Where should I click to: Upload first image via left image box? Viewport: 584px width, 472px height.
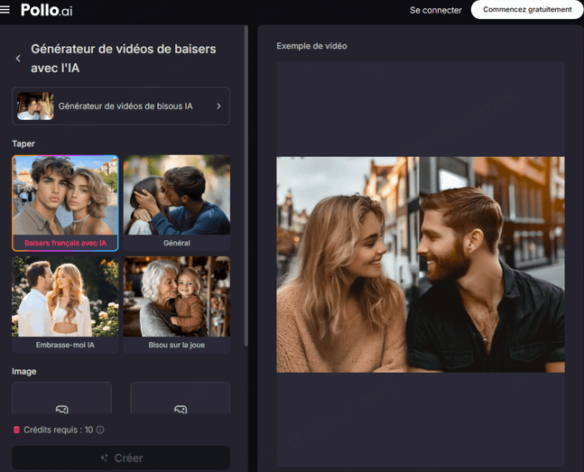tap(61, 398)
